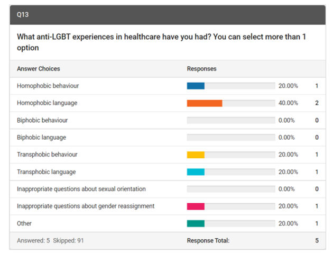333x253 pixels.
Task: Click the empty sexual orientation questions bar
Action: (231, 189)
